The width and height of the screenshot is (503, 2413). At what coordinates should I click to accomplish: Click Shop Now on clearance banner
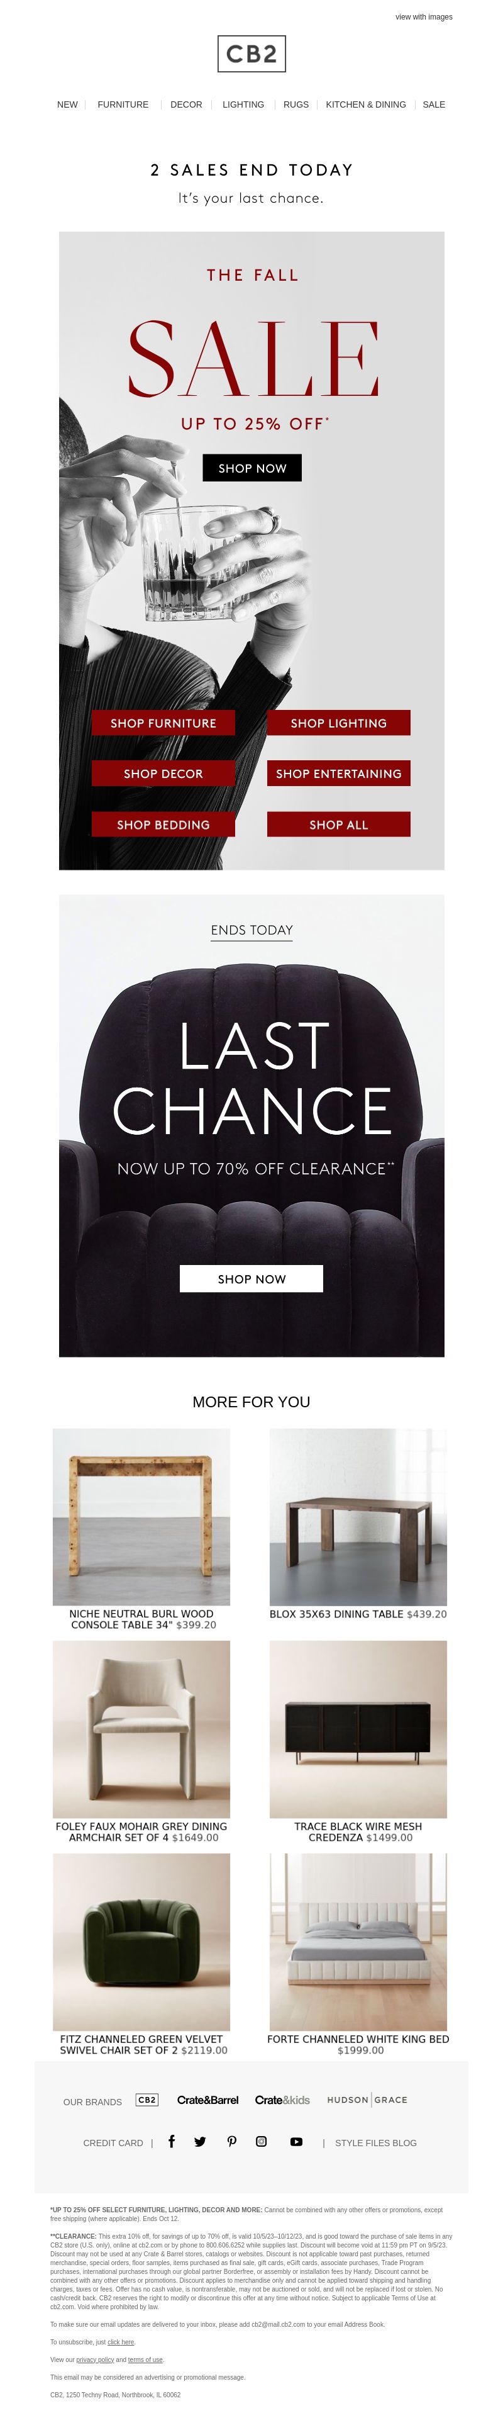coord(251,1279)
